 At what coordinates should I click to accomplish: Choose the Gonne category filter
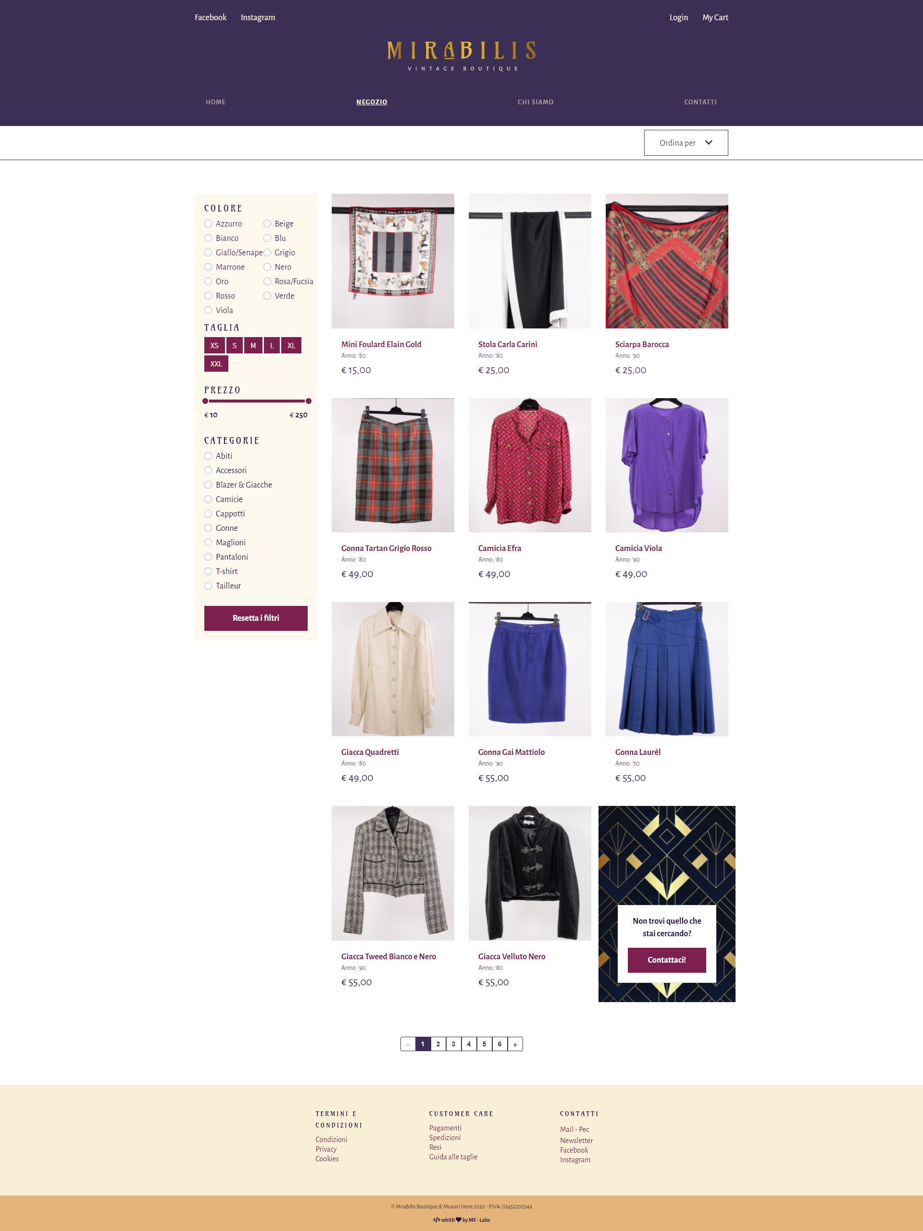(x=208, y=528)
